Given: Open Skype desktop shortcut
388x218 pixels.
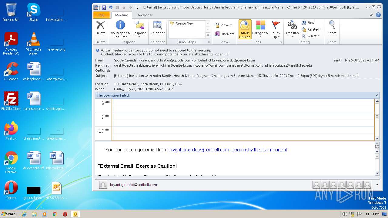Looking at the screenshot, I should point(34,12).
